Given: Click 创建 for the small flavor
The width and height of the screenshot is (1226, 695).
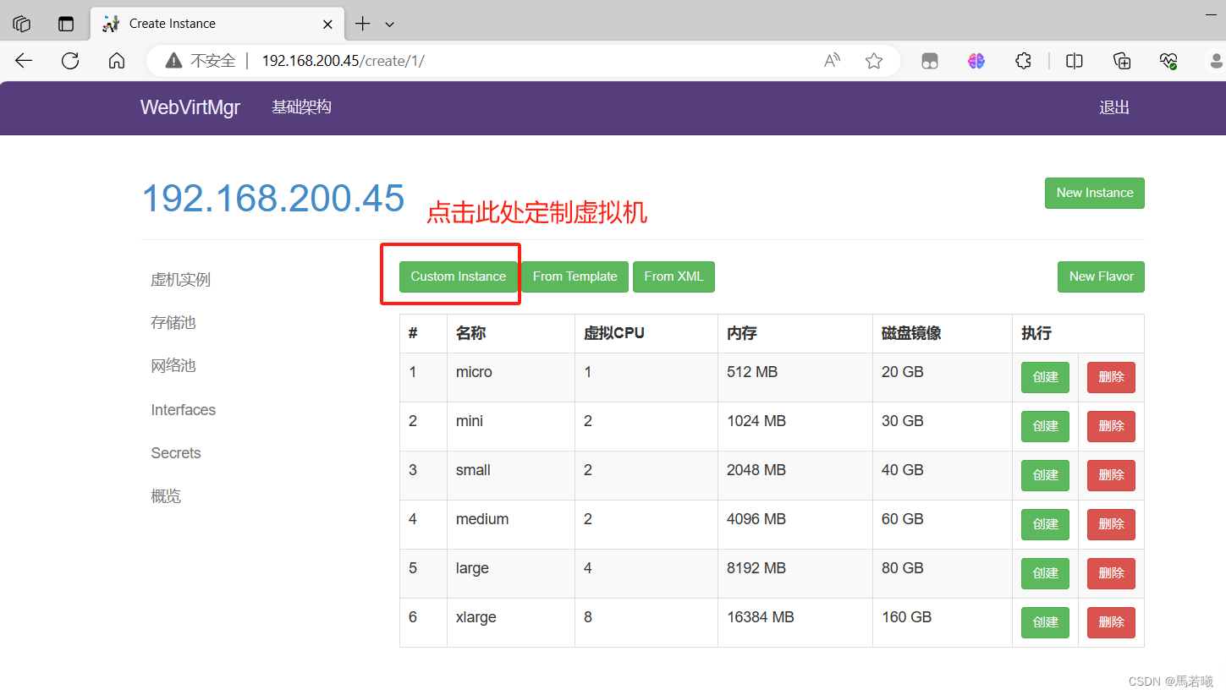Looking at the screenshot, I should (1046, 475).
